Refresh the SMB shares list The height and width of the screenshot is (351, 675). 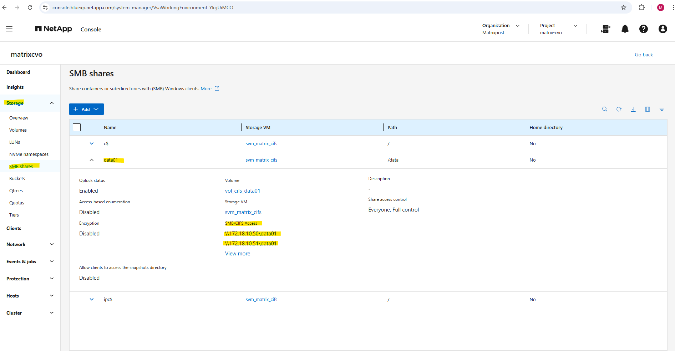(x=619, y=109)
